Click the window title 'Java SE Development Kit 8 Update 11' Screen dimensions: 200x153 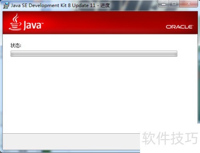[53, 6]
